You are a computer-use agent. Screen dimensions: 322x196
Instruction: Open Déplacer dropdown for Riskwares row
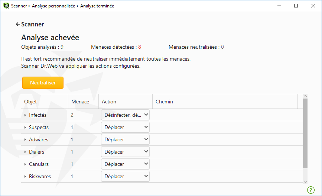125,176
